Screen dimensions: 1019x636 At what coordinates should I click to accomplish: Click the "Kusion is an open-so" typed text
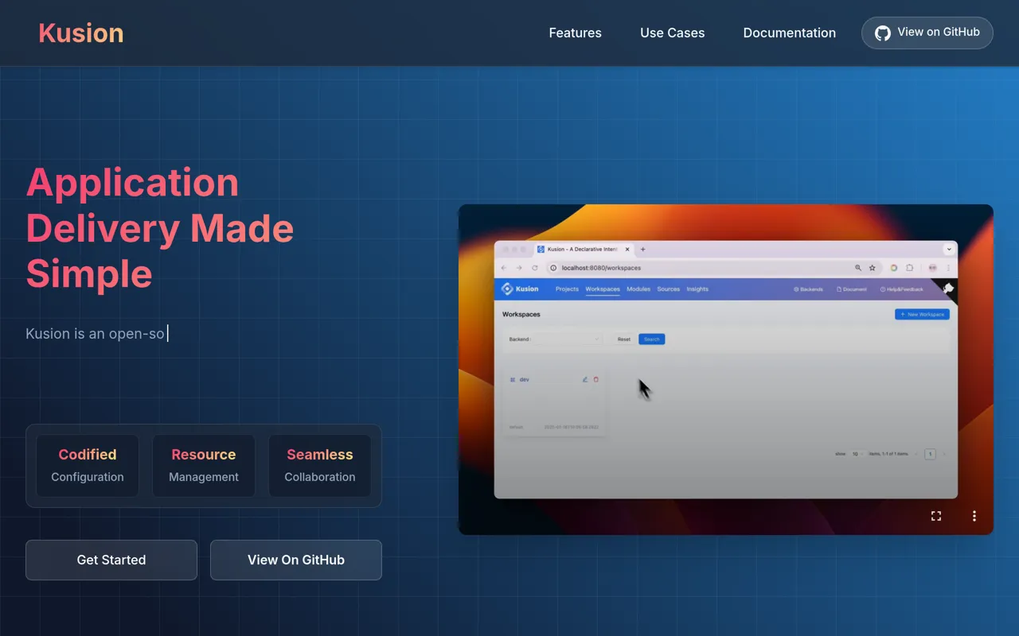click(95, 333)
